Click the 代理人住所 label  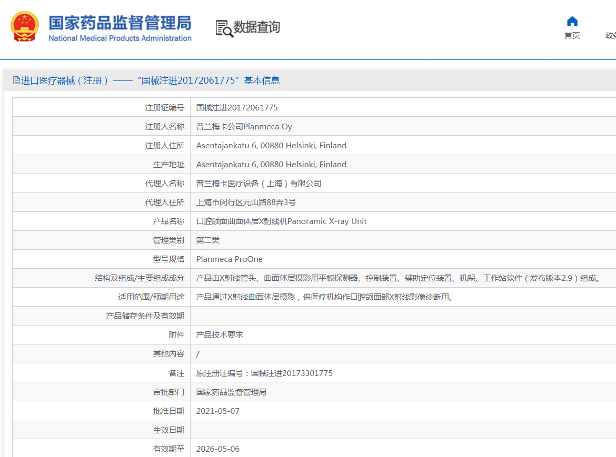(165, 202)
